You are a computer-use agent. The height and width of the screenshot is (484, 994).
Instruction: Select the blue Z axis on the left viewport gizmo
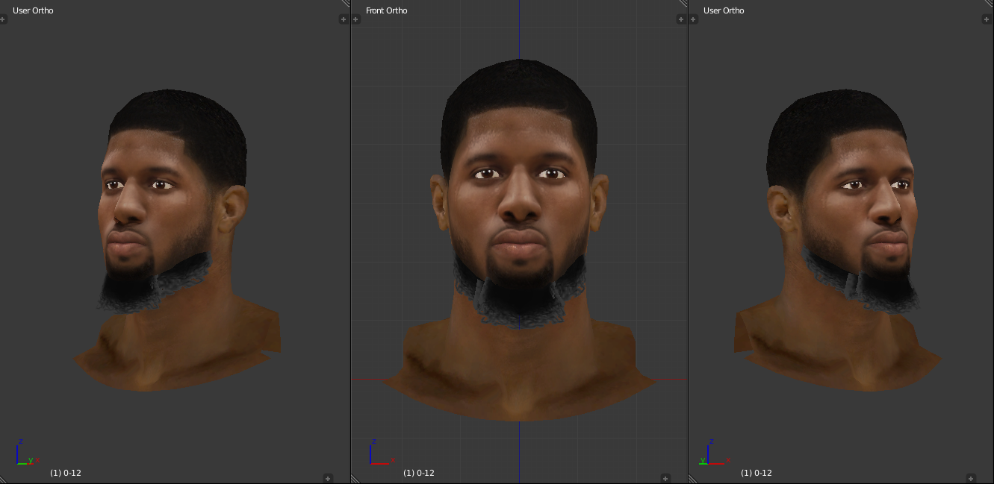(x=17, y=453)
